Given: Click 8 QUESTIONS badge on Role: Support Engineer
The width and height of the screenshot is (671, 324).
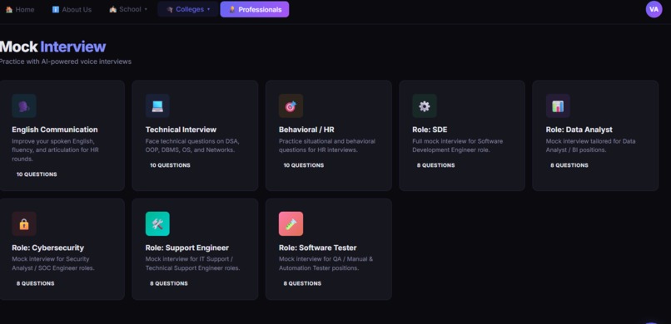Looking at the screenshot, I should [x=169, y=283].
